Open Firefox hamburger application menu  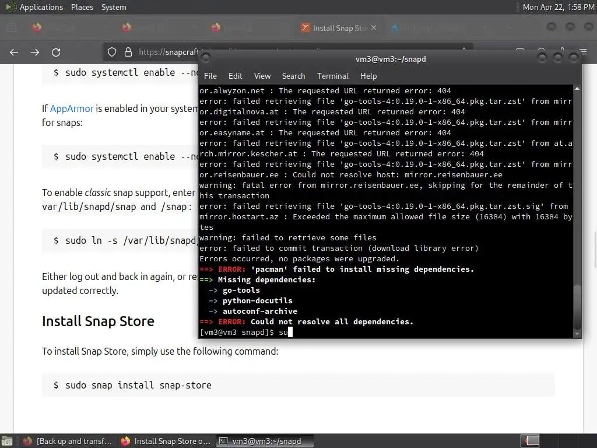(x=583, y=51)
